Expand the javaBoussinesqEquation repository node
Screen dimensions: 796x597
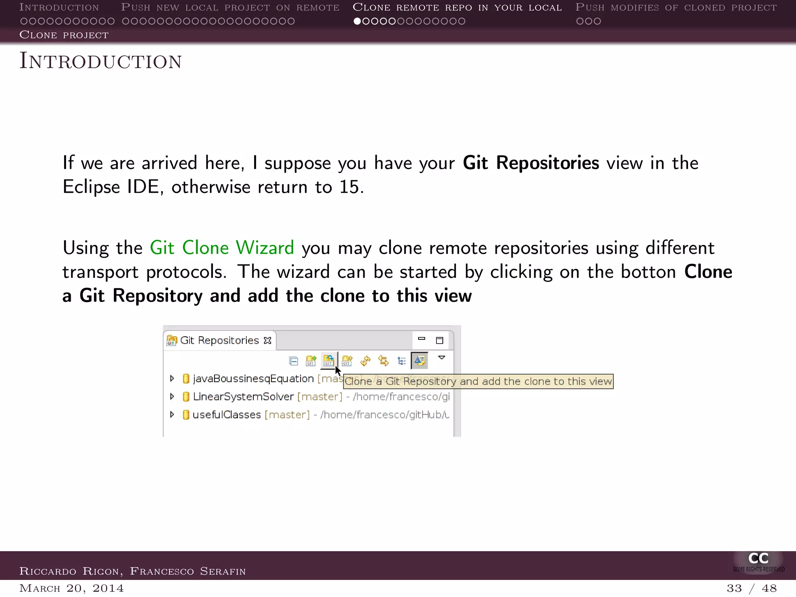tap(172, 378)
